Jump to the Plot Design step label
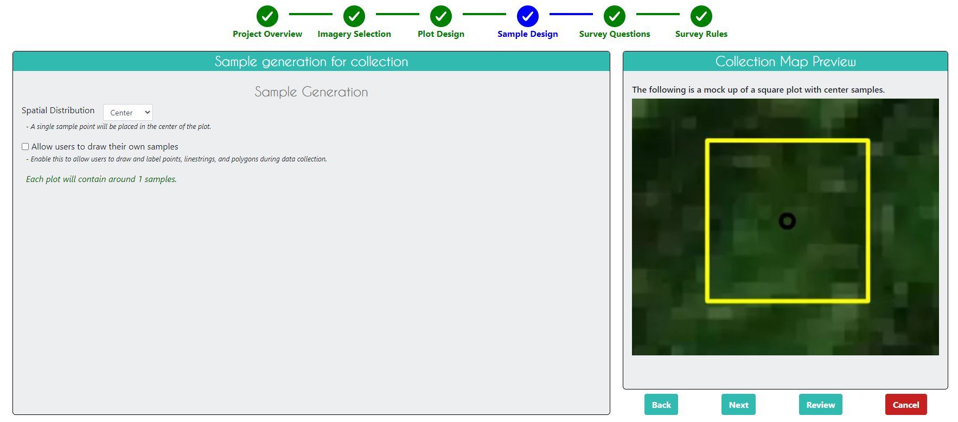Image resolution: width=958 pixels, height=422 pixels. pyautogui.click(x=440, y=34)
